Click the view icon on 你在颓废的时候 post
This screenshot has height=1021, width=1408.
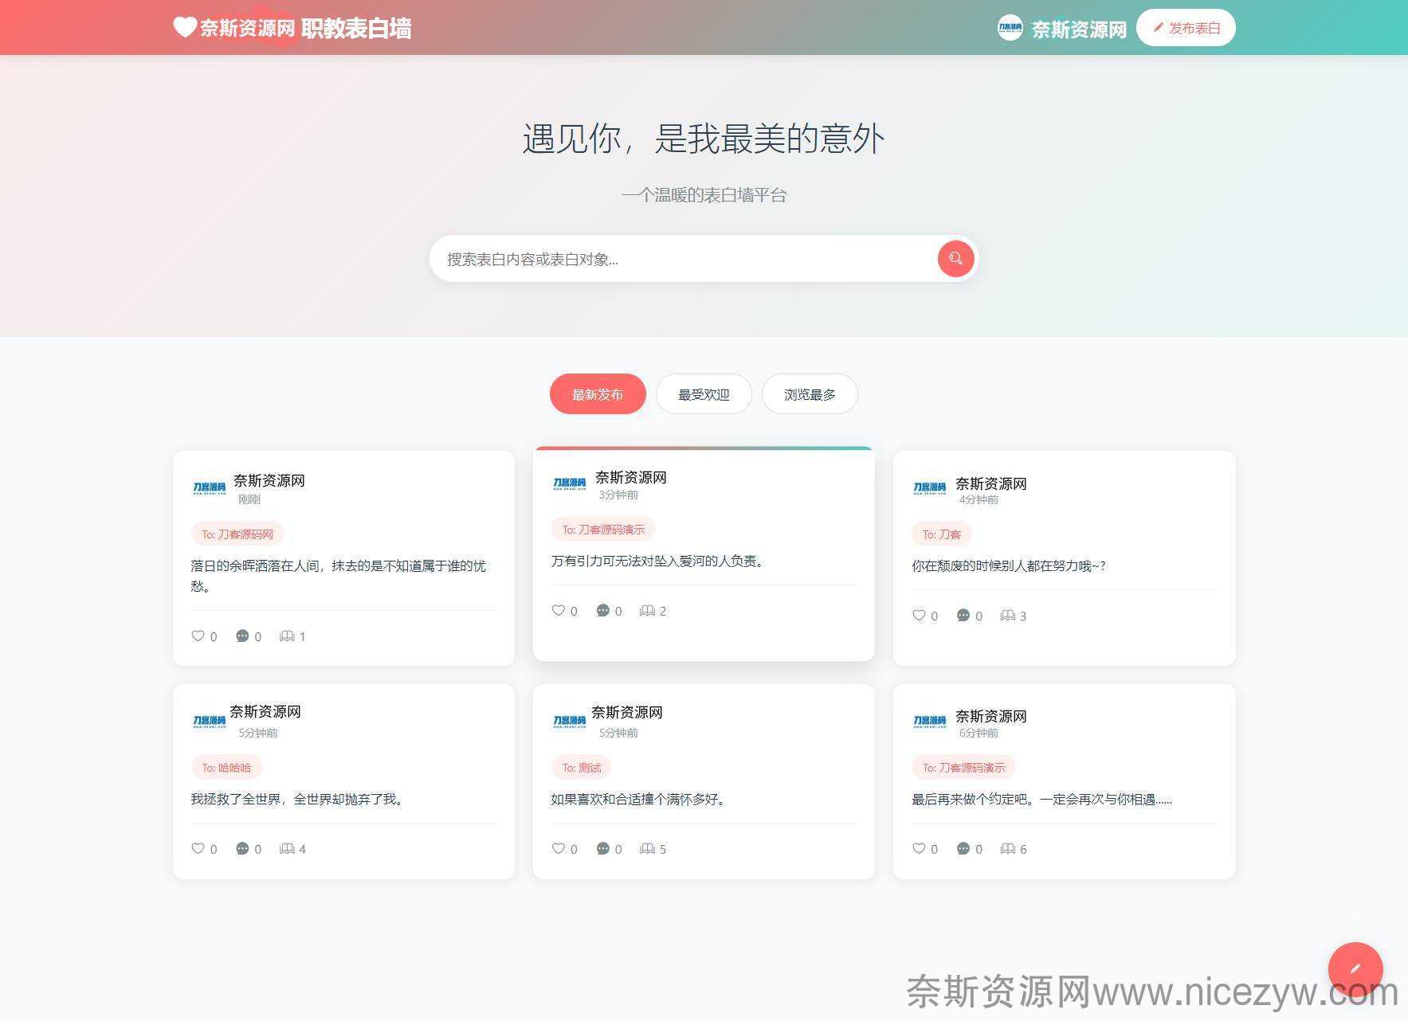point(1007,615)
